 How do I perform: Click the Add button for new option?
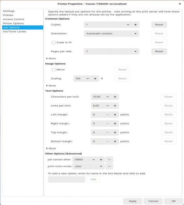[93, 179]
